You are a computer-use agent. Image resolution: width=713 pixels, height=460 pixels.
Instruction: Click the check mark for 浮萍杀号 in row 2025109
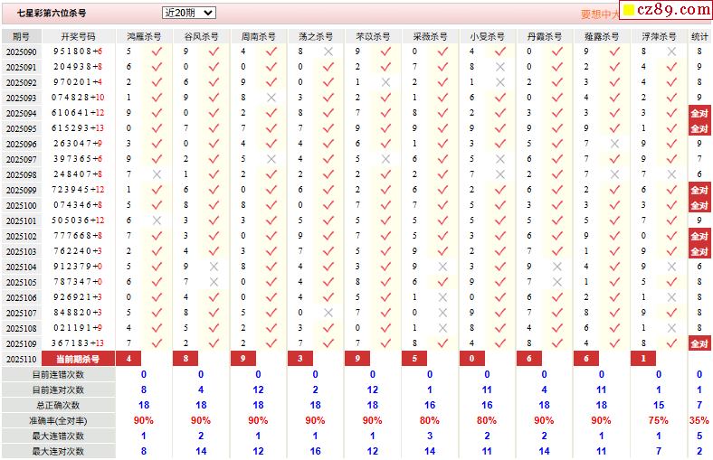[671, 343]
